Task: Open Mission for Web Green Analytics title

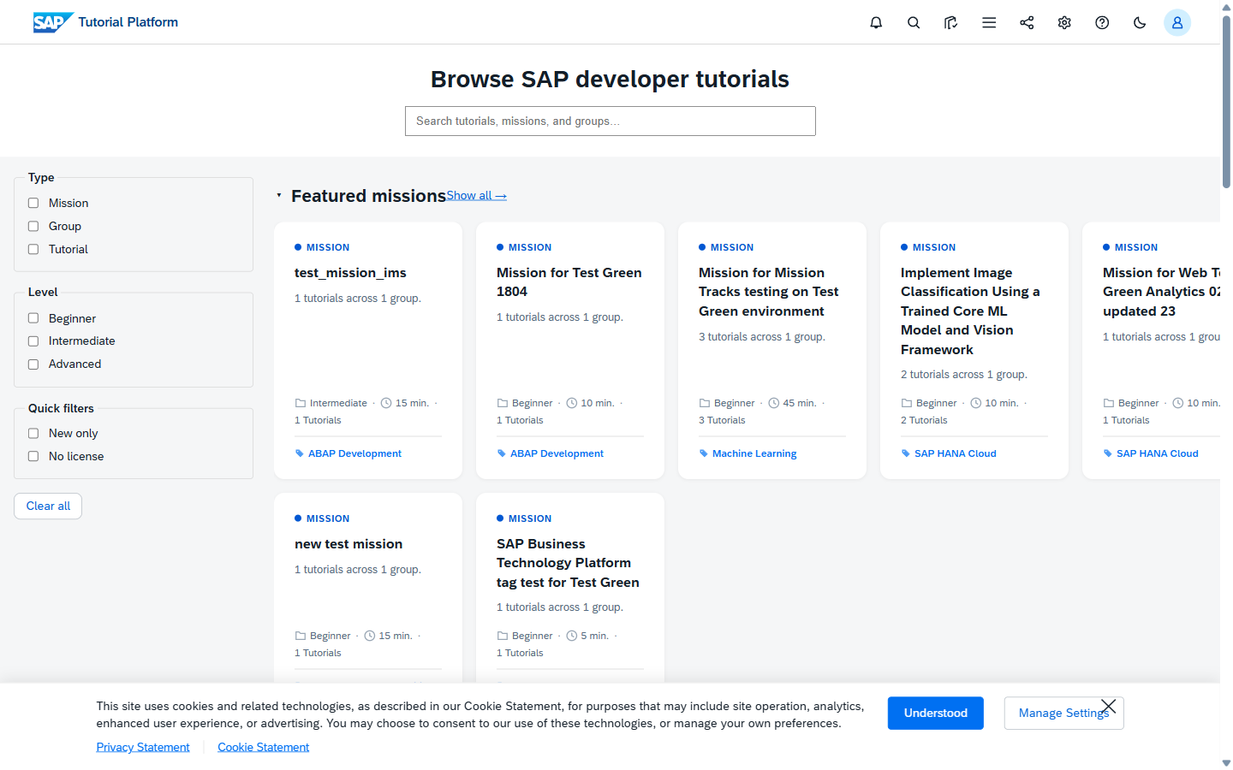Action: [x=1161, y=292]
